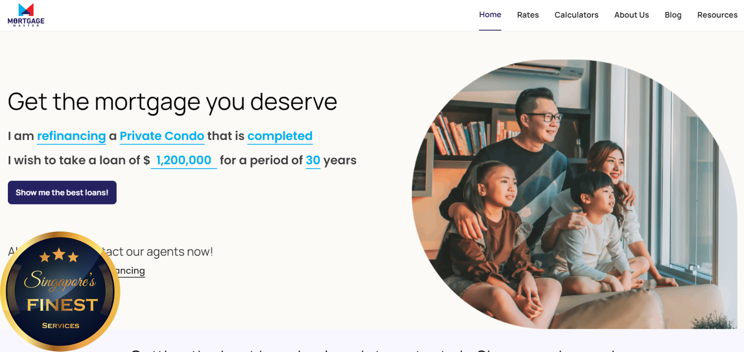Open the Blog page
This screenshot has height=352, width=744.
[x=673, y=15]
